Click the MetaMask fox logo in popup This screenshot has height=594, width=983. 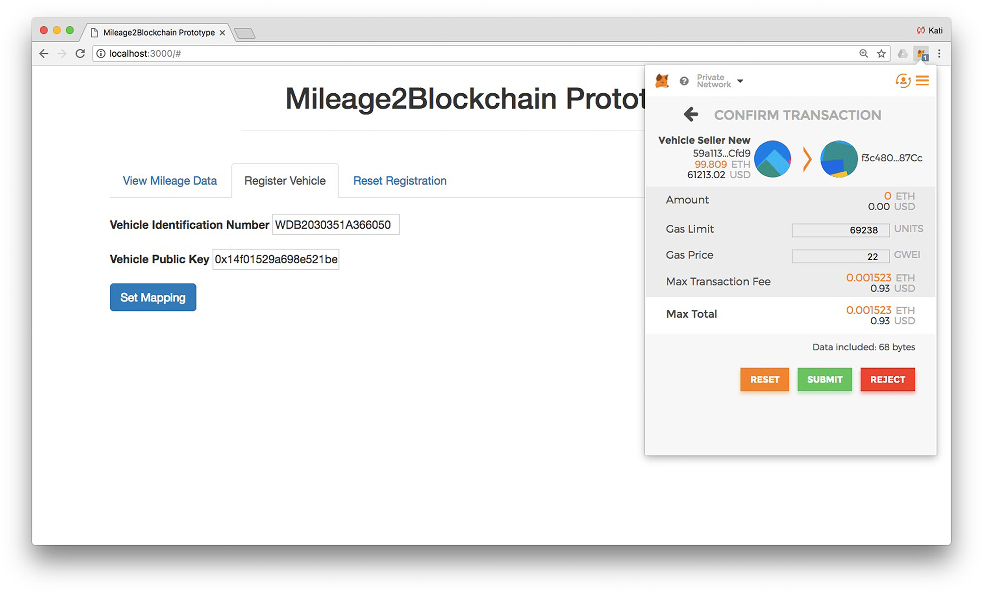(x=662, y=81)
